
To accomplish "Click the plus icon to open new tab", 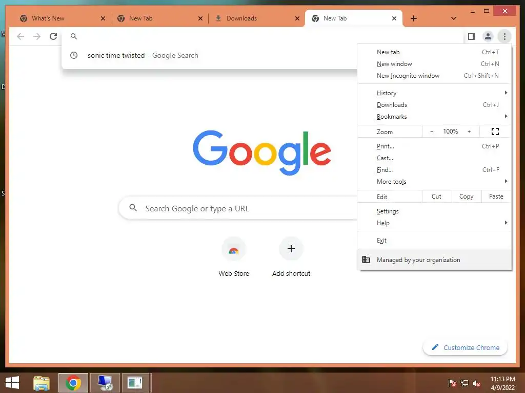I will click(414, 18).
